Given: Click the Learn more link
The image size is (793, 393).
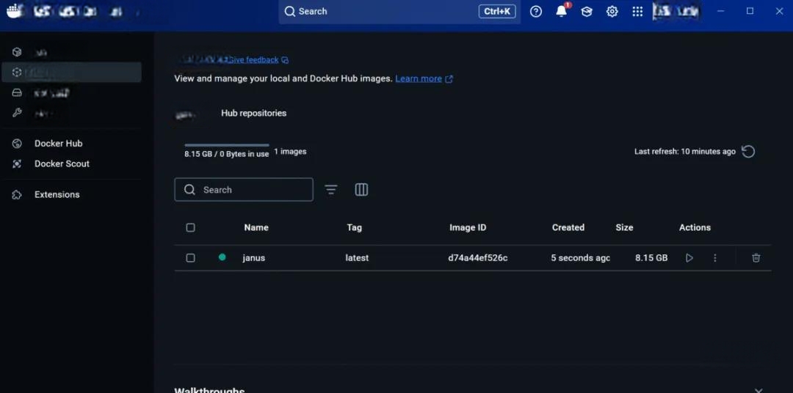Looking at the screenshot, I should point(419,78).
